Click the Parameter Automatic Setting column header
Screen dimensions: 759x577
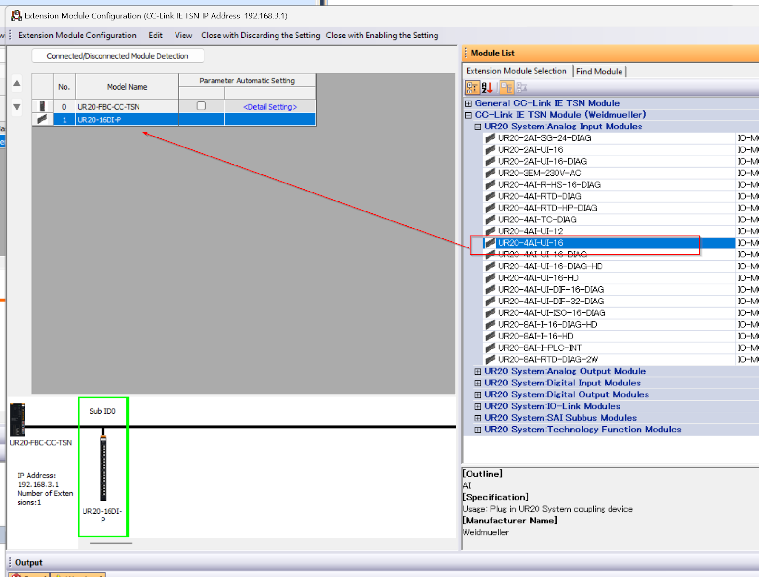(x=247, y=81)
